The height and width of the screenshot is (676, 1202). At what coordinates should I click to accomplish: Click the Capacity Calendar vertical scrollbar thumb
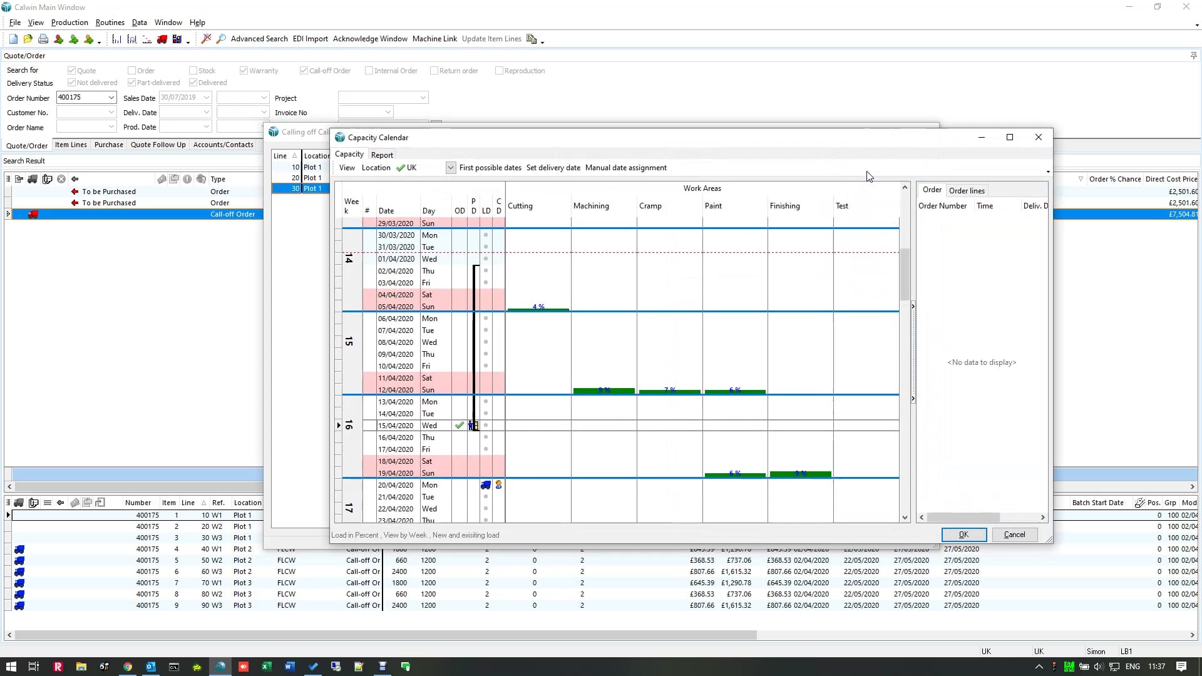(905, 275)
